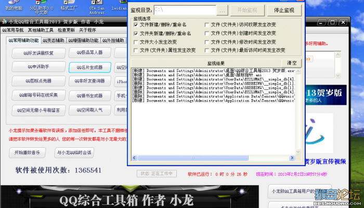Enable 文件(文件夹)访问权限发生改变 checkbox

207,25
